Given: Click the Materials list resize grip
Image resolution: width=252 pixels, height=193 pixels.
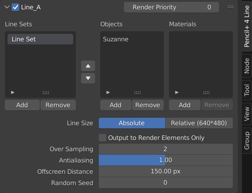Looking at the screenshot, I should pyautogui.click(x=206, y=93).
